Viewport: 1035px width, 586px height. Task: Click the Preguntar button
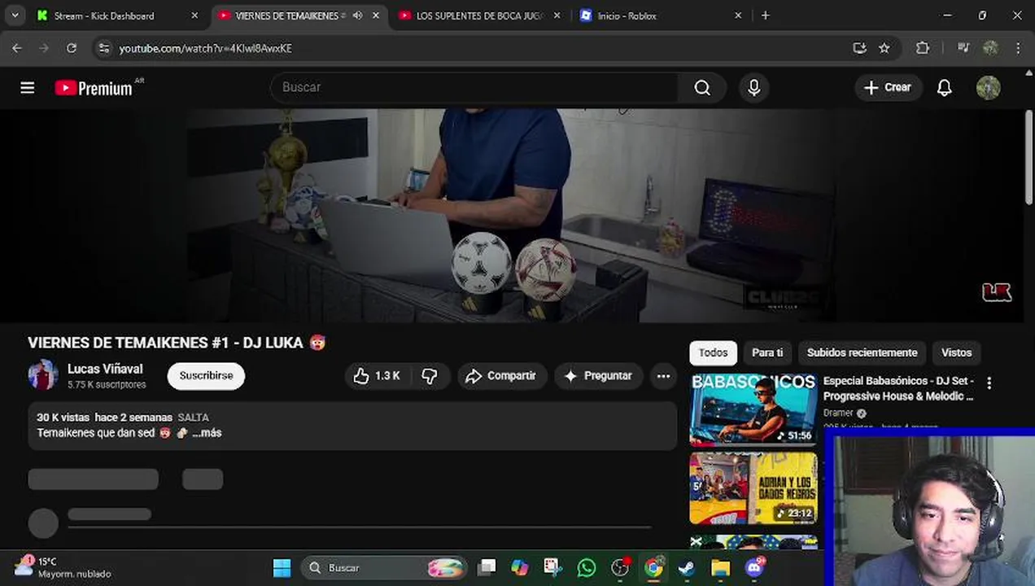pos(598,376)
